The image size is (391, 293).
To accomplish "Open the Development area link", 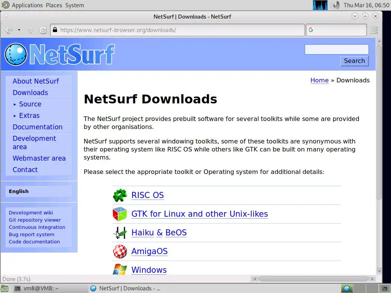I will click(x=34, y=143).
